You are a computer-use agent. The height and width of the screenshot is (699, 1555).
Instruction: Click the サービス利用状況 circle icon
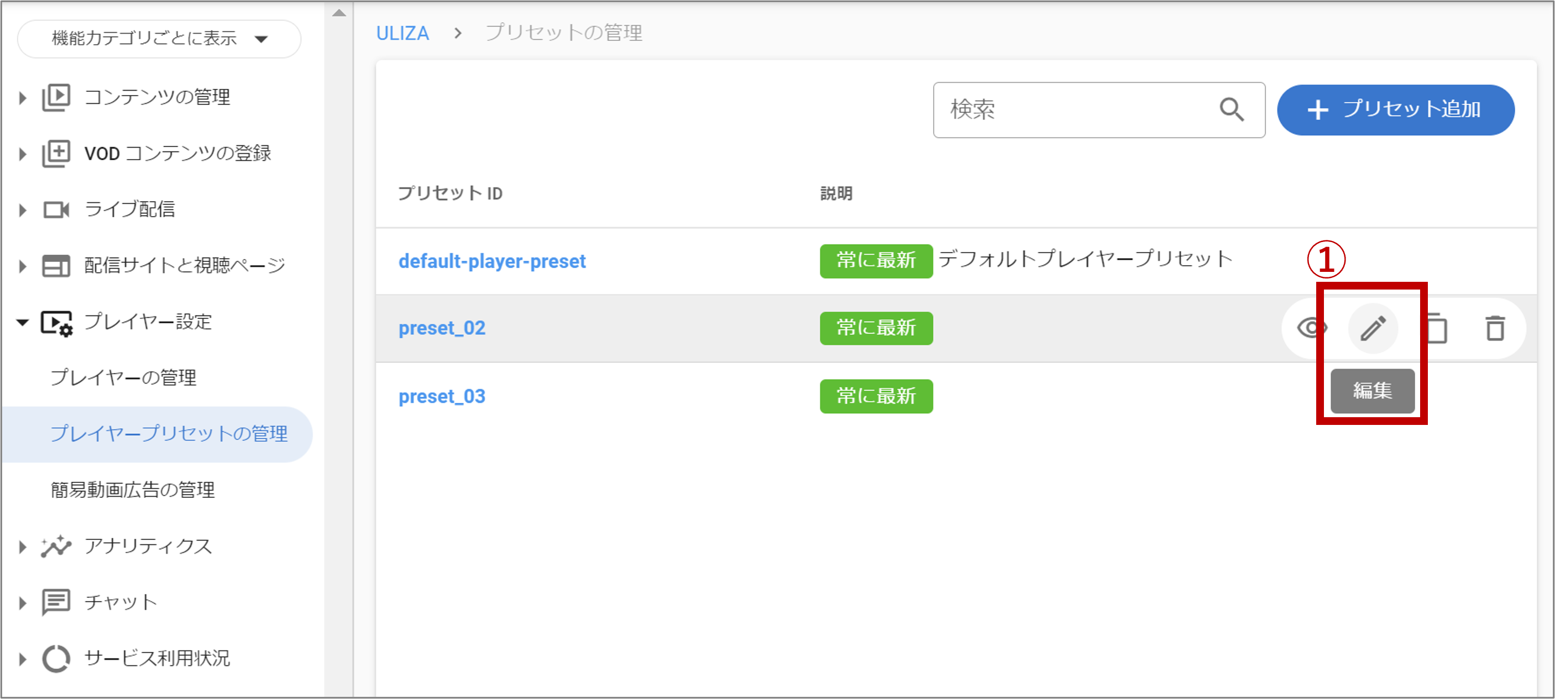point(56,658)
